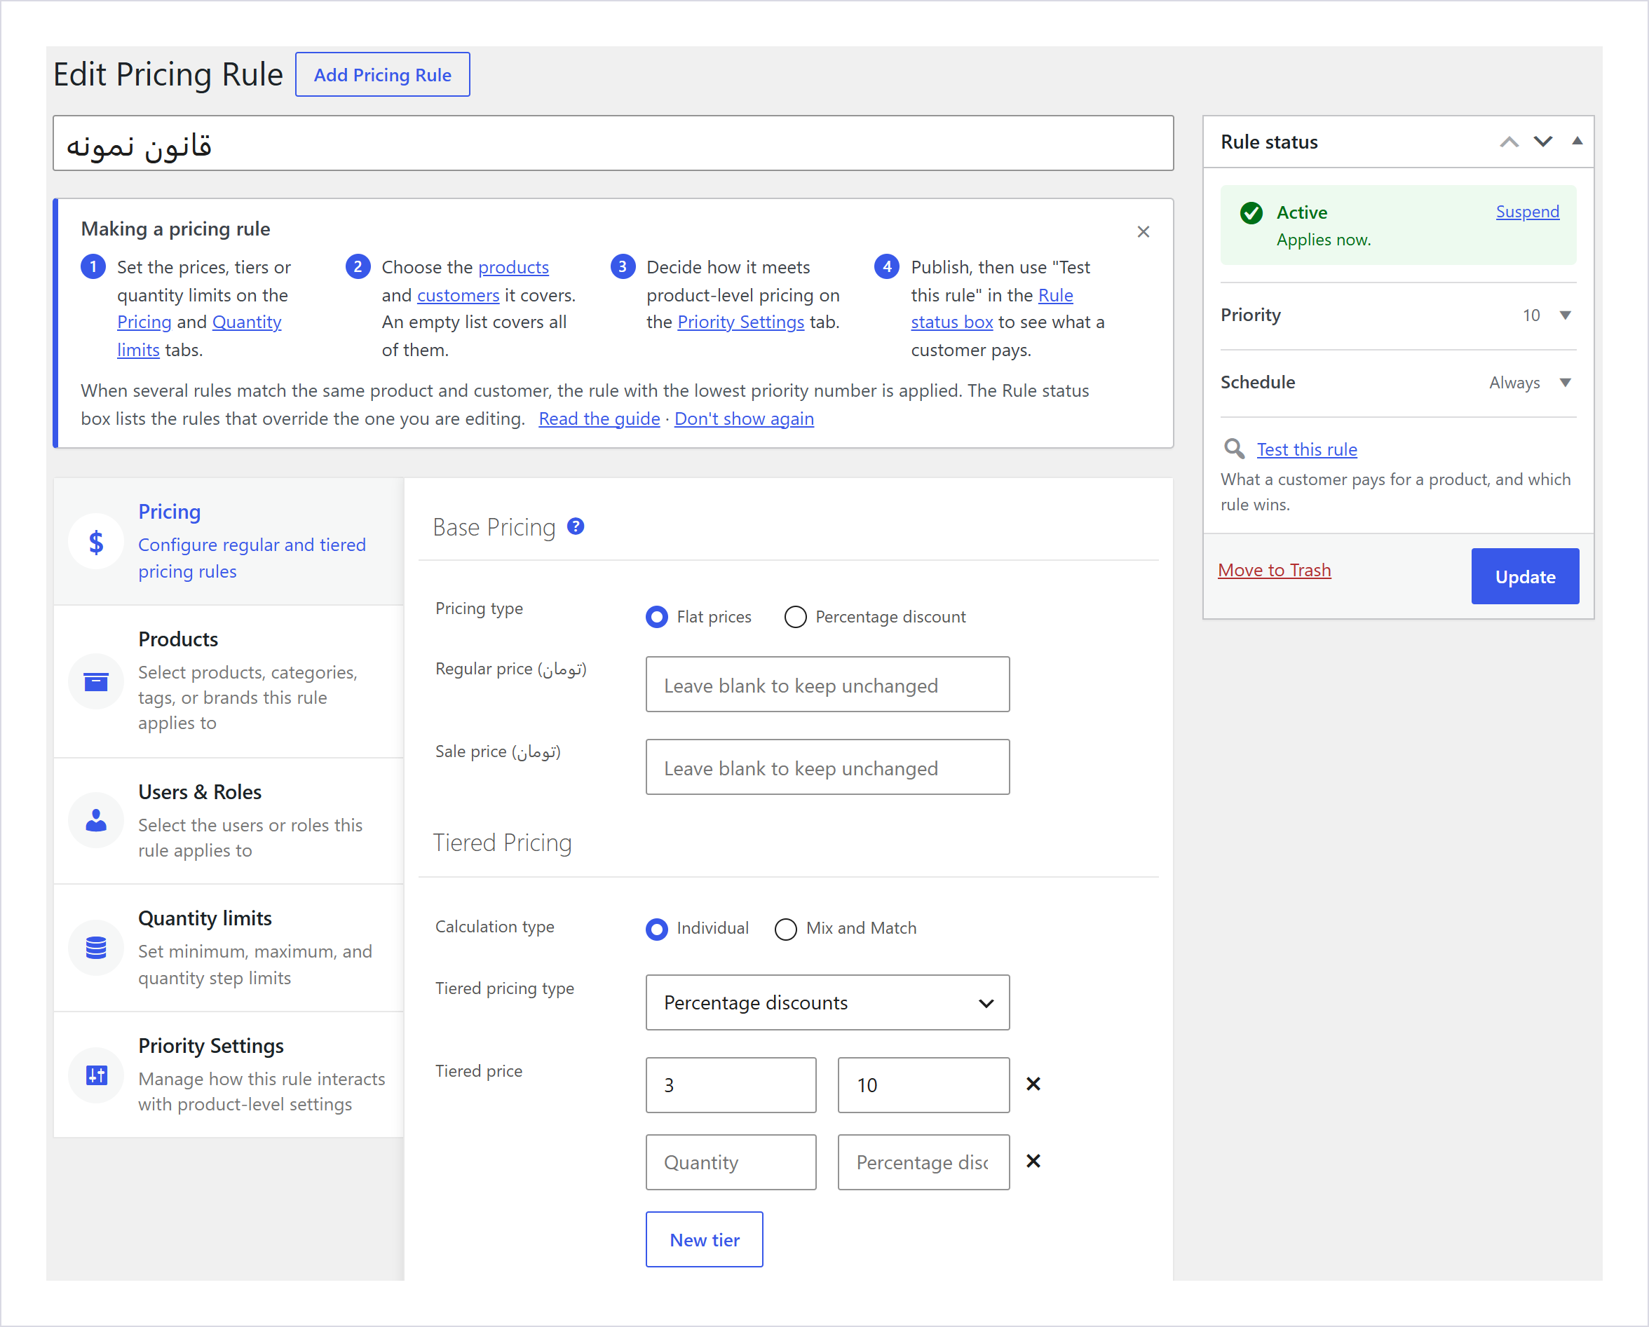Click the rule title input field
This screenshot has width=1649, height=1327.
613,143
